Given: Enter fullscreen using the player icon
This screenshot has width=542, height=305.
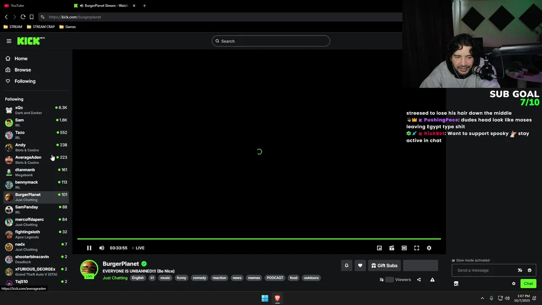Looking at the screenshot, I should 417,248.
